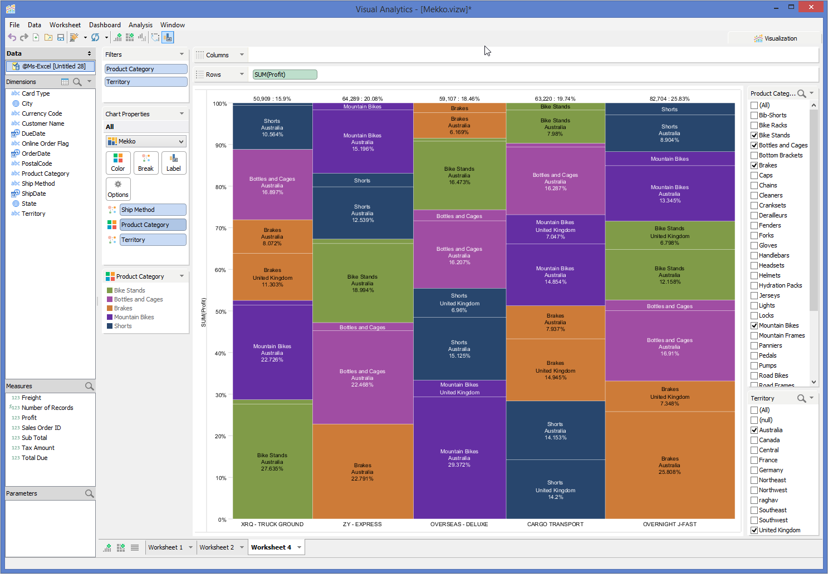The width and height of the screenshot is (828, 574).
Task: Click Bike Stands green legend swatch
Action: point(110,290)
